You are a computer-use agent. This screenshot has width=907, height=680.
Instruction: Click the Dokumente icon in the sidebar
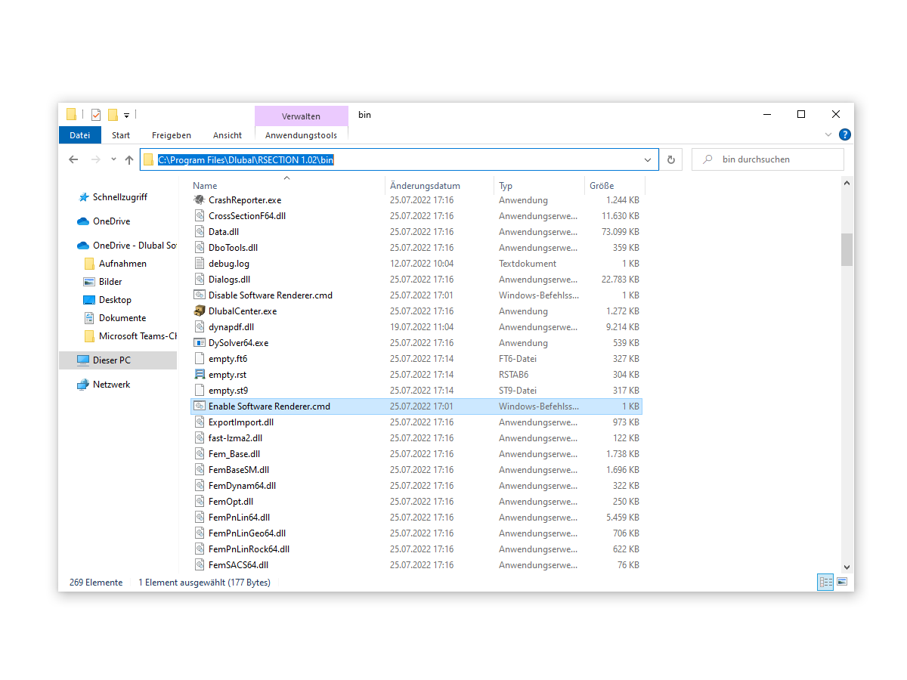89,318
